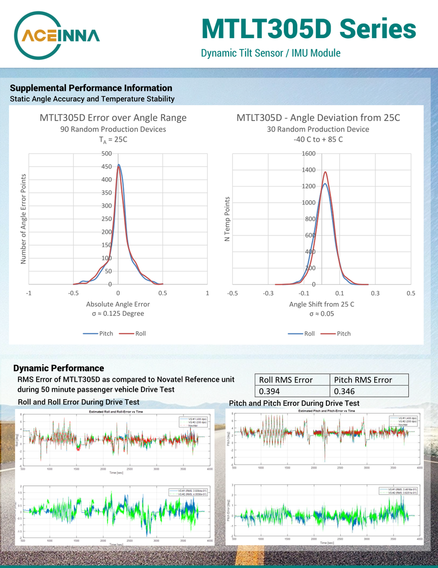This screenshot has height=568, width=438.
Task: Open the roll estimate plot thumbnail
Action: (116, 440)
